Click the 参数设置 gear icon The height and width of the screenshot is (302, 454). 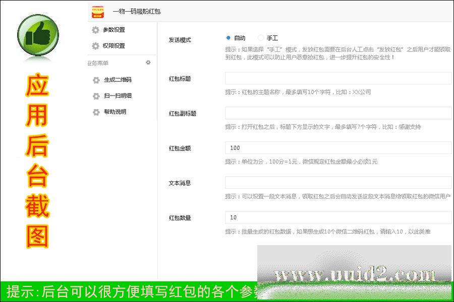[x=95, y=30]
